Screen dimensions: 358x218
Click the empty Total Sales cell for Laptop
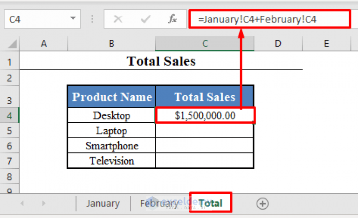click(x=205, y=131)
